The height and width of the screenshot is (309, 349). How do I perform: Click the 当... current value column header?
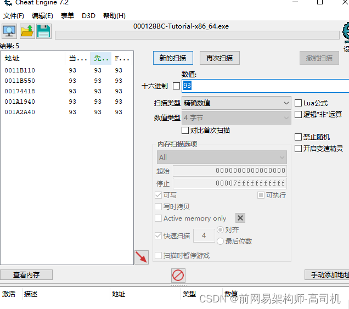(77, 58)
